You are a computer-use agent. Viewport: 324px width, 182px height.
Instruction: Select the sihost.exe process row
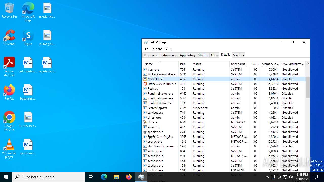[x=224, y=118]
